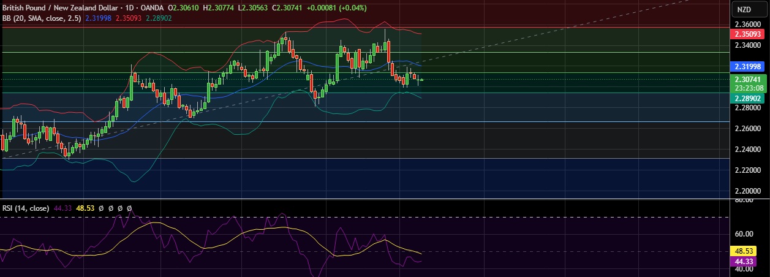770x277 pixels.
Task: Click the blue BB basis value 2.31998 in legend
Action: 98,17
